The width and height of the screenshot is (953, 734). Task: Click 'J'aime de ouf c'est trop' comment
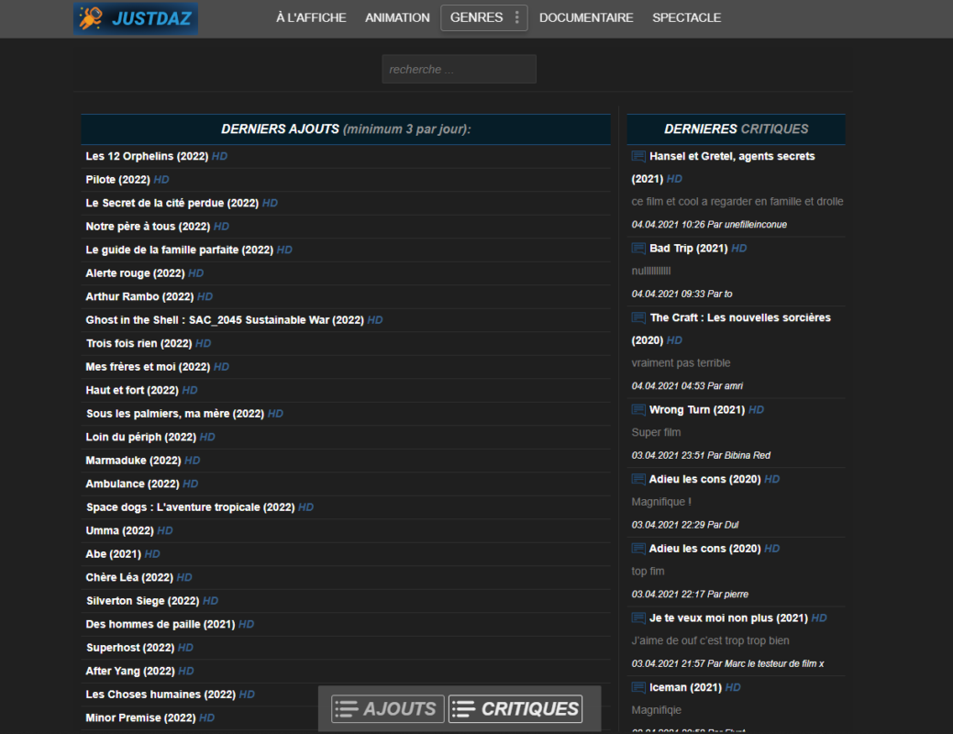point(710,641)
